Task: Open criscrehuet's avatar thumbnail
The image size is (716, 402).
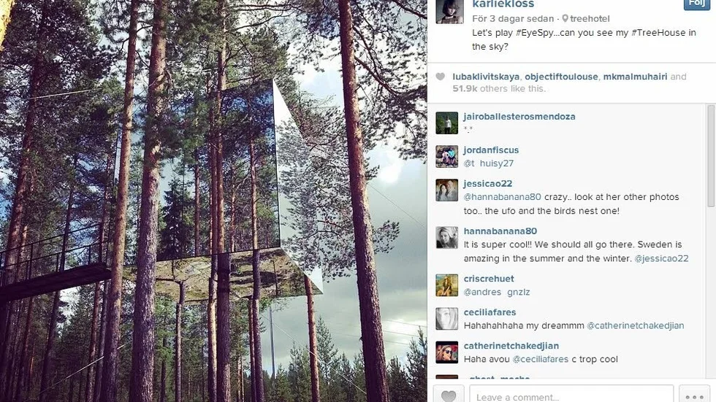Action: pos(446,285)
